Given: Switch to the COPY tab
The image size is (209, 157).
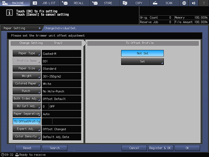Looking at the screenshot, I should point(135,3).
